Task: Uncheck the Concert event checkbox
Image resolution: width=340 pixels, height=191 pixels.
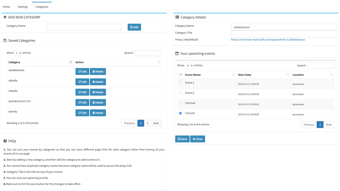Action: pyautogui.click(x=181, y=113)
